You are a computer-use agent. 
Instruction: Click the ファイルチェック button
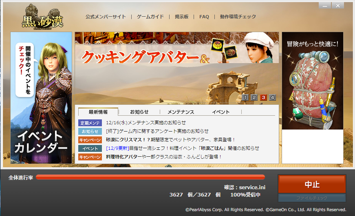pyautogui.click(x=312, y=198)
